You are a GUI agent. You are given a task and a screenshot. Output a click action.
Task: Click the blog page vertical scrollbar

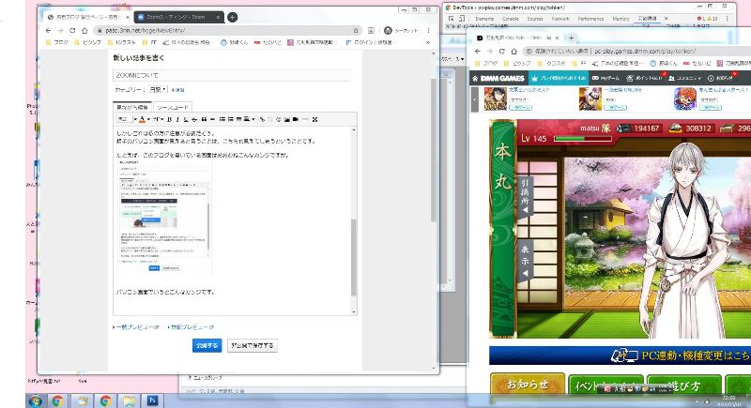[x=434, y=151]
